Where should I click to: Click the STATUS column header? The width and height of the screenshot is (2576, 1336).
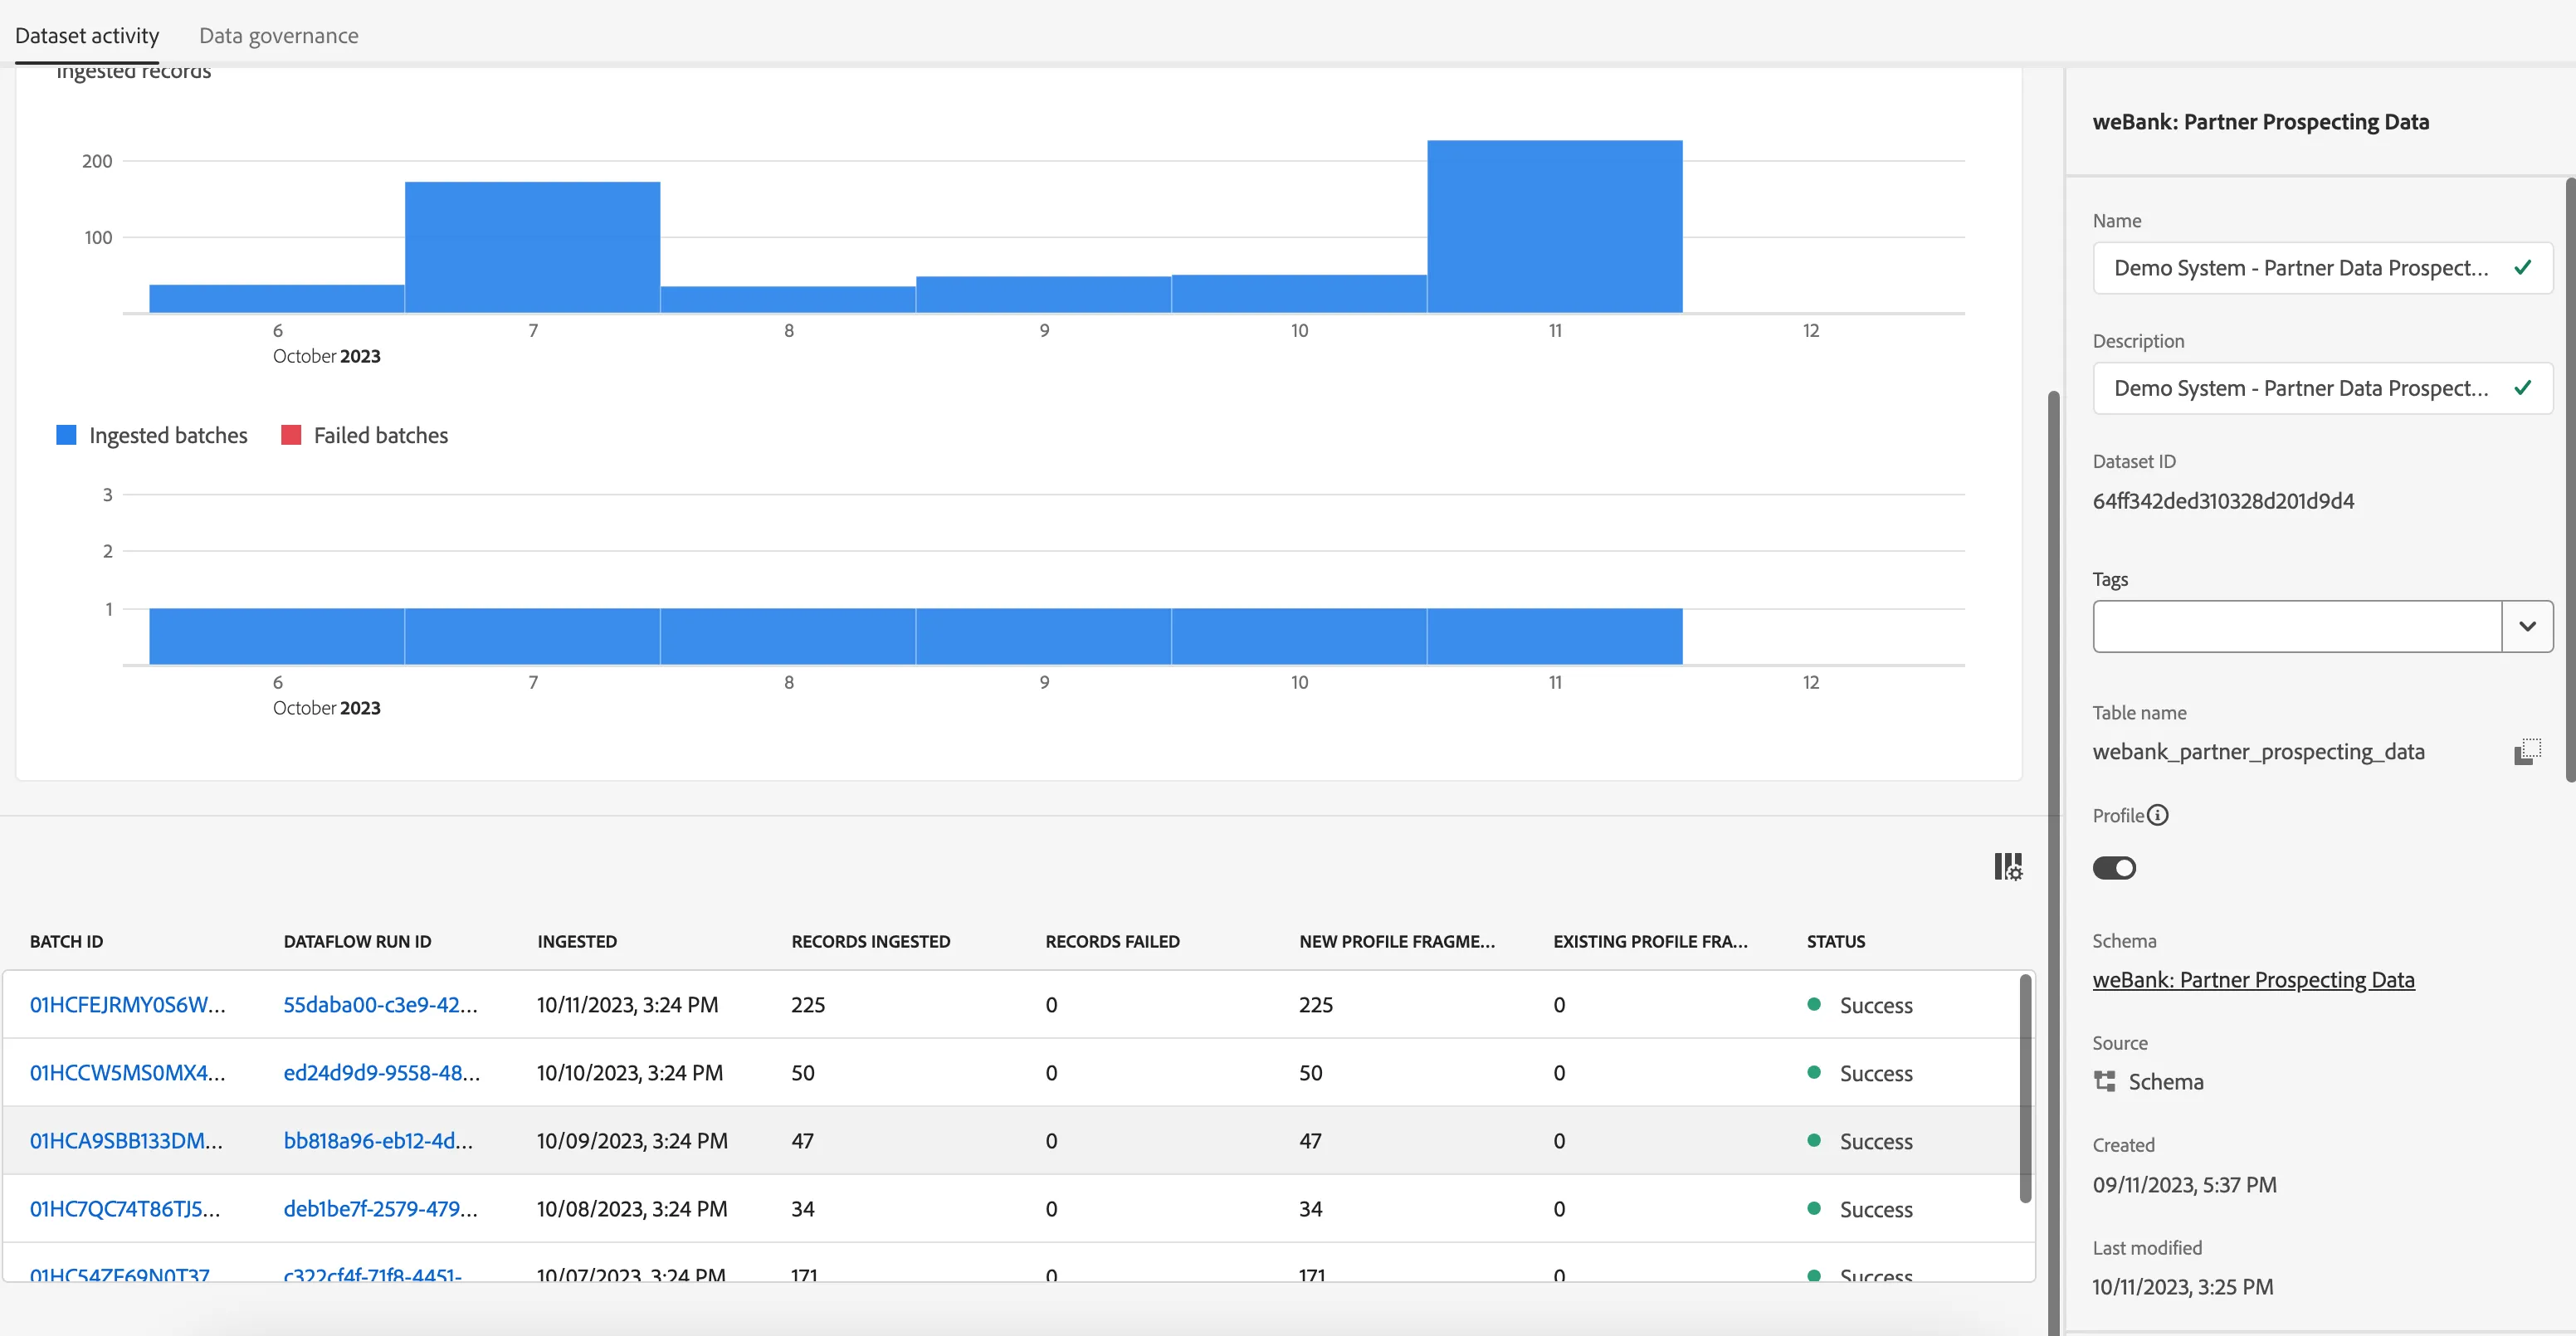click(x=1835, y=942)
